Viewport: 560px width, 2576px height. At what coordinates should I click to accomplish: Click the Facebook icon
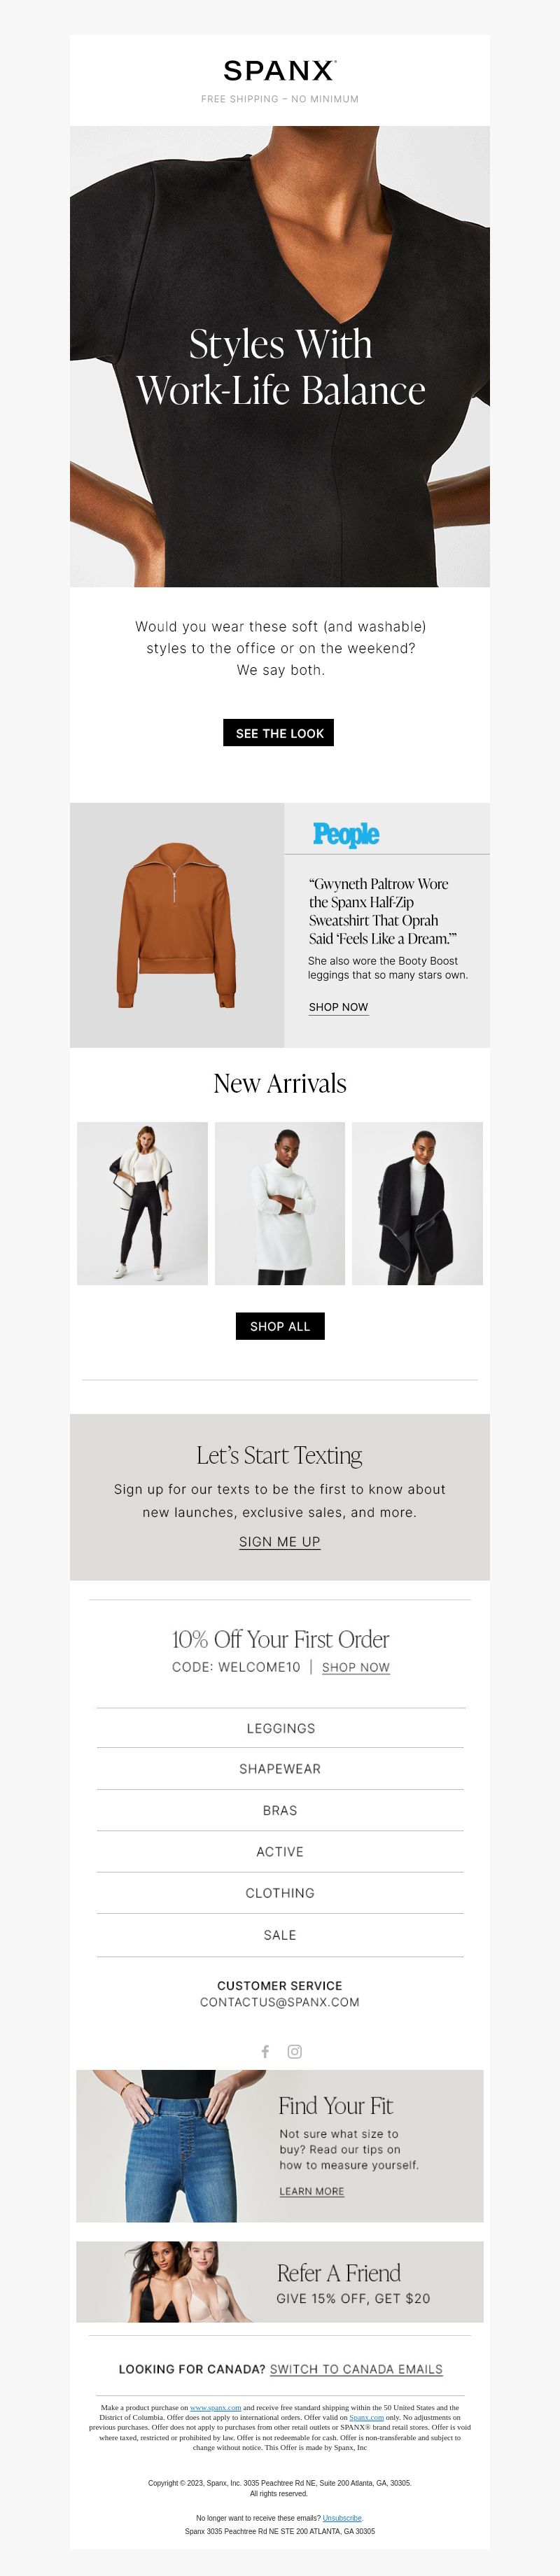click(x=265, y=2051)
